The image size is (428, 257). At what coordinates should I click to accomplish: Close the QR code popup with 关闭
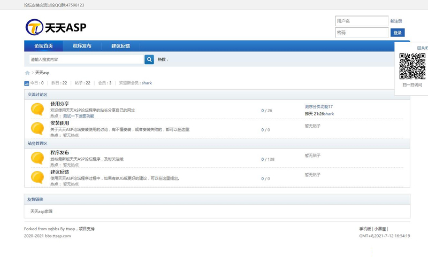(422, 48)
